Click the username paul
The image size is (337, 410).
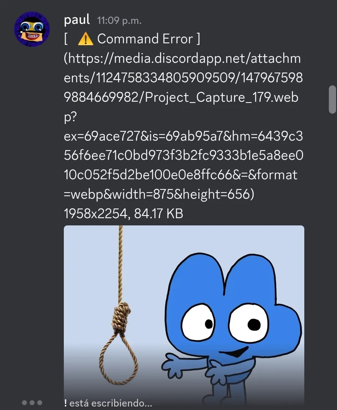[x=77, y=19]
